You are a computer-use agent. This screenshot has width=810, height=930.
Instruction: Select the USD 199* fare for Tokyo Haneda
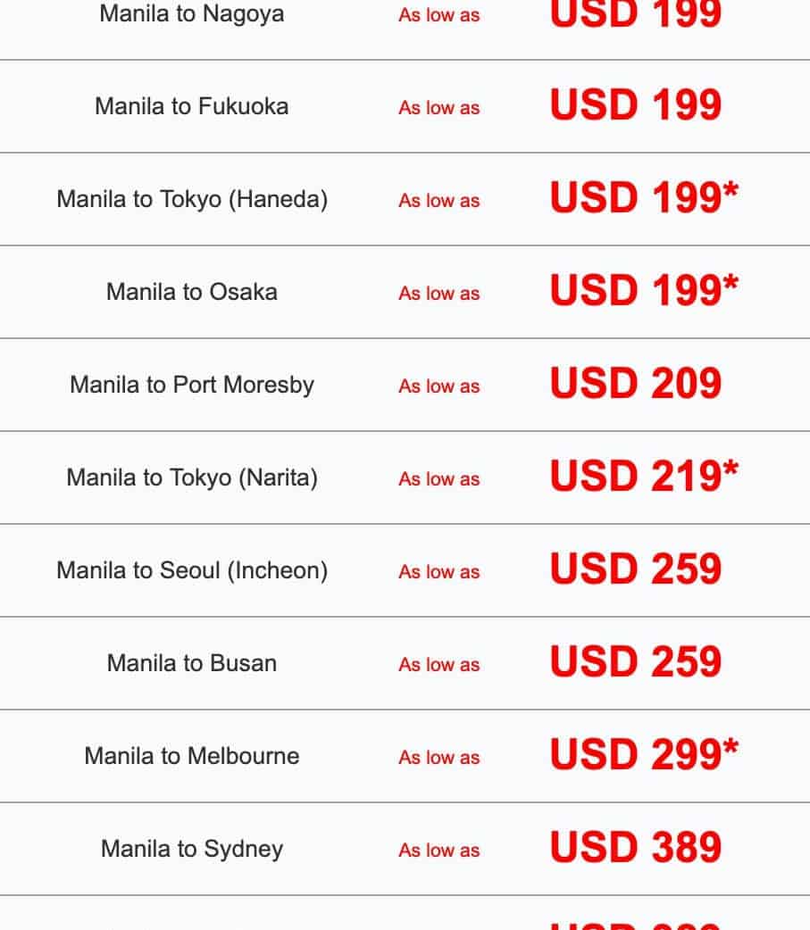(644, 199)
